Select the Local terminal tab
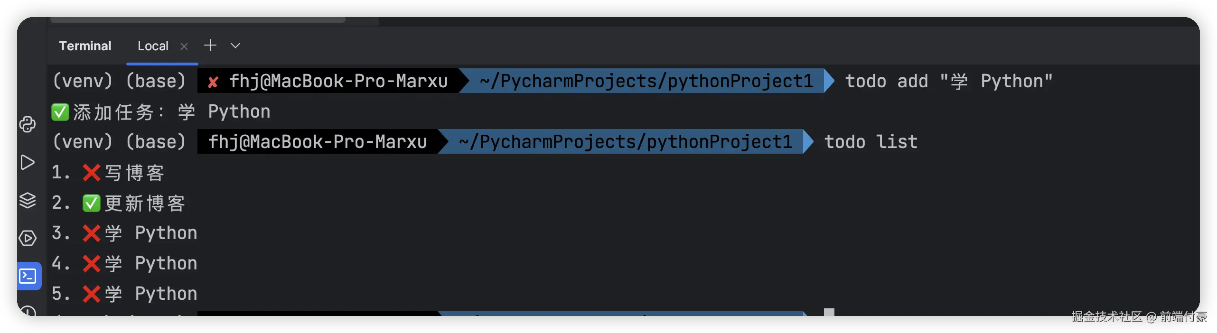The width and height of the screenshot is (1217, 333). 153,46
